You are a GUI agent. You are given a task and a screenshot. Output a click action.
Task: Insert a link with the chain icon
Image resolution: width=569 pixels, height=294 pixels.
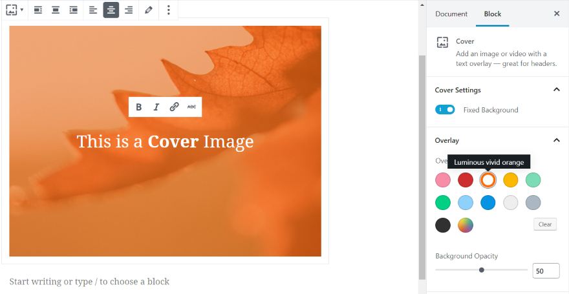click(174, 107)
